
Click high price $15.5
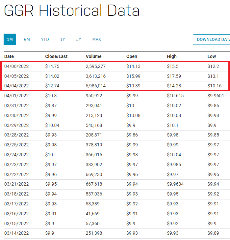coord(173,66)
